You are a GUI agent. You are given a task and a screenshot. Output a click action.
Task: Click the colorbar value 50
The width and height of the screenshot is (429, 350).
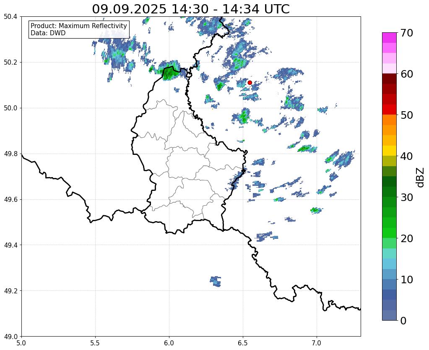click(x=406, y=115)
